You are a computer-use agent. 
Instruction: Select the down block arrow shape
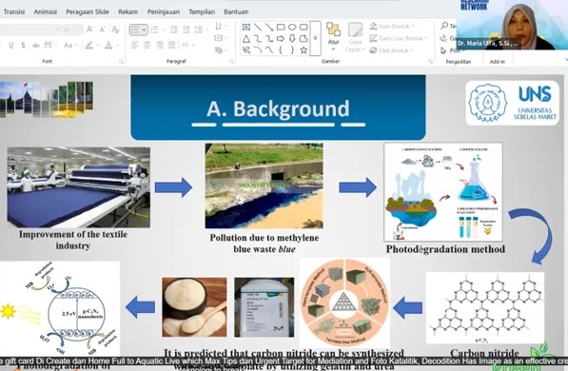[292, 38]
